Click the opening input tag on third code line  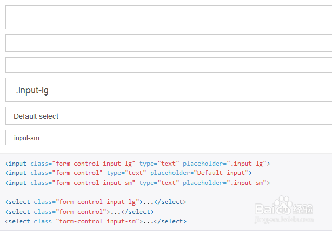tap(16, 183)
